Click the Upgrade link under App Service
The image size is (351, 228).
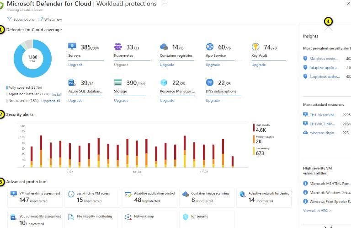[x=213, y=65]
